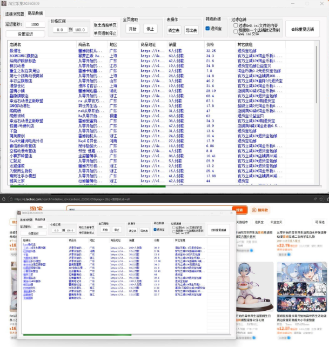
Task: Click the price cell 87.1
Action: tap(210, 101)
